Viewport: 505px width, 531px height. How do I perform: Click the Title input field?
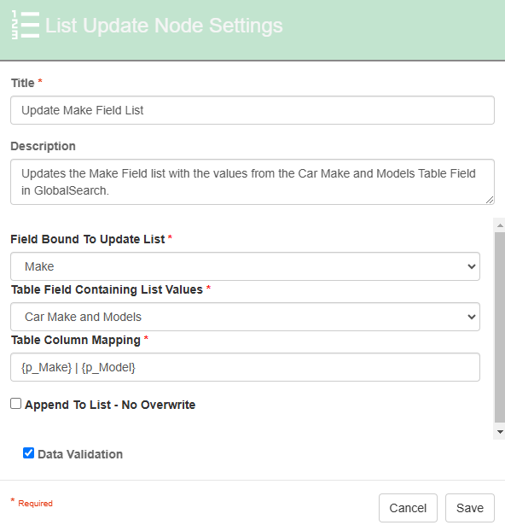(x=252, y=110)
